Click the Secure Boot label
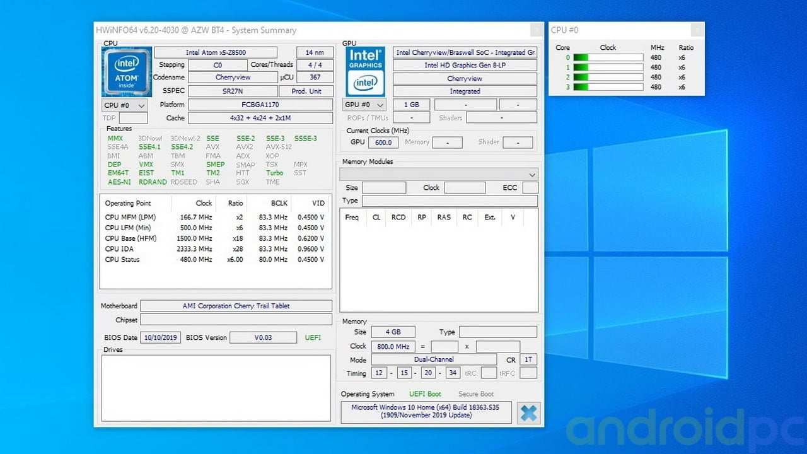 [x=476, y=394]
